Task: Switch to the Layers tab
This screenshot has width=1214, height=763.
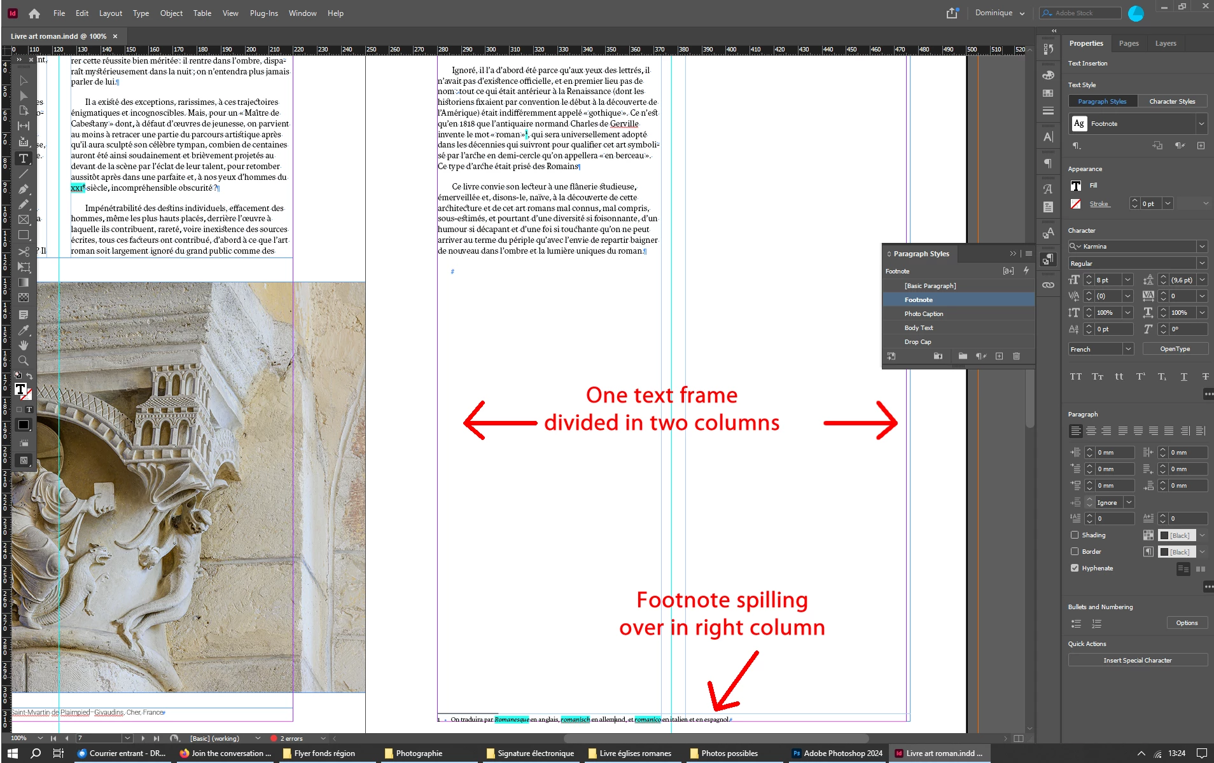Action: (x=1166, y=43)
